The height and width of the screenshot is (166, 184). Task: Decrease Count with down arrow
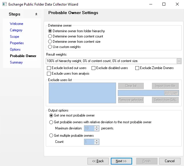point(97,143)
